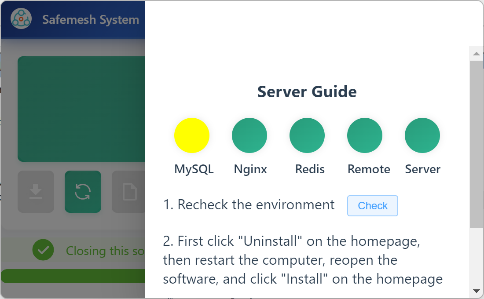
Task: Open the document file icon button
Action: pyautogui.click(x=129, y=192)
